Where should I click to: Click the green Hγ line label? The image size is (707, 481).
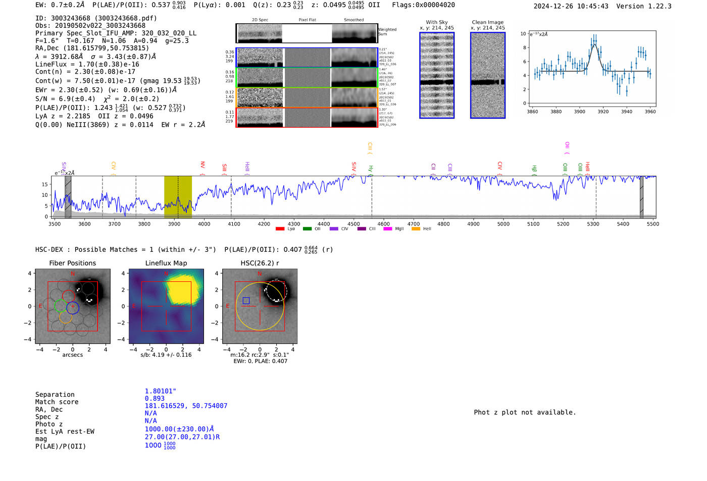tap(371, 170)
